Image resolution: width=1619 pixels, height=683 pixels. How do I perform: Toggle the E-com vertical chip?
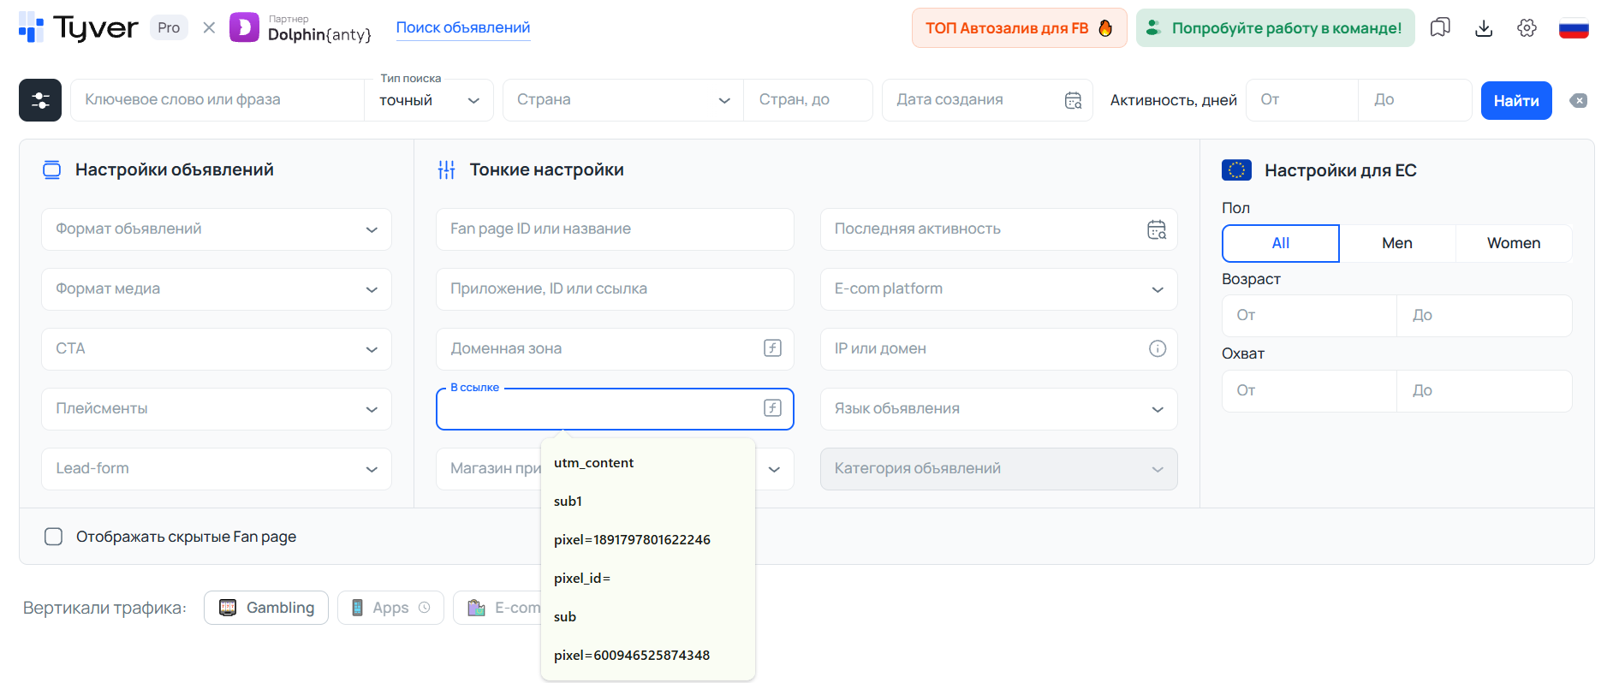[x=497, y=608]
